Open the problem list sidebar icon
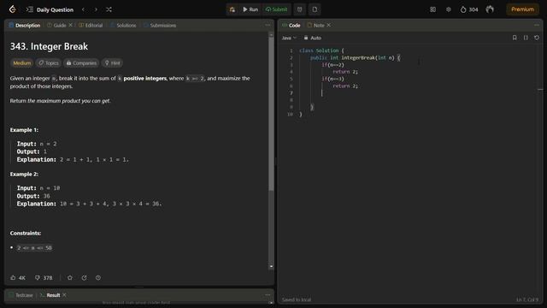The width and height of the screenshot is (547, 308). (30, 9)
